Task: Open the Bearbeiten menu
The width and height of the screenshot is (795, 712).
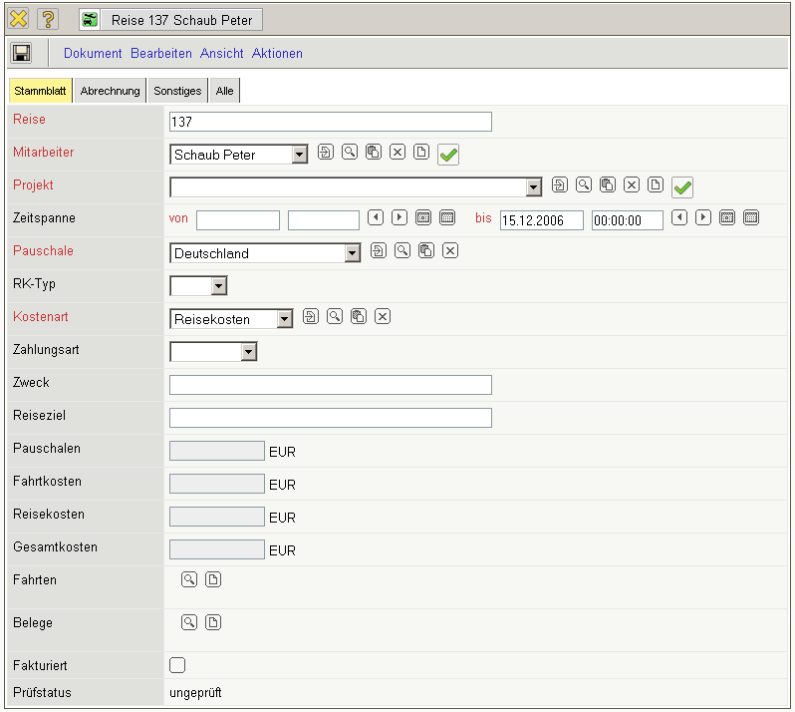Action: click(x=160, y=53)
